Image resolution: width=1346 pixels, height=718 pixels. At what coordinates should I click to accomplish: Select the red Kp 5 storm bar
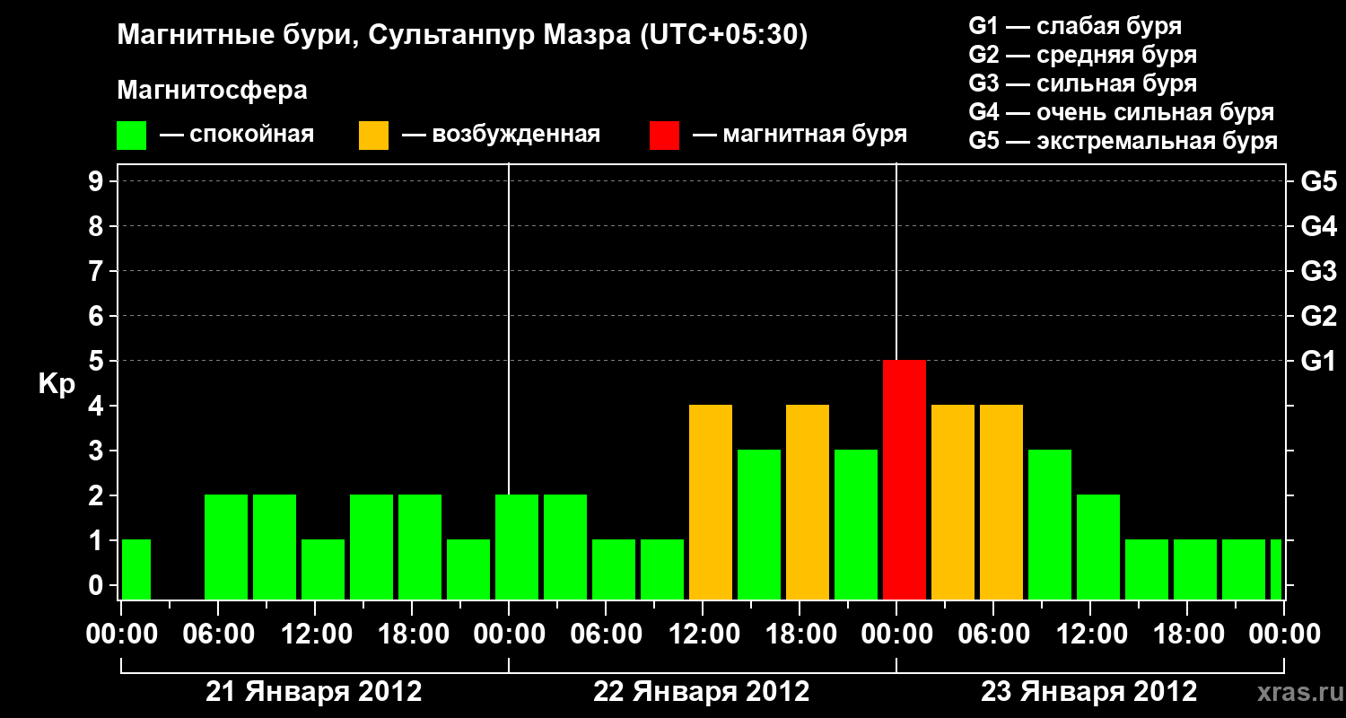[905, 479]
